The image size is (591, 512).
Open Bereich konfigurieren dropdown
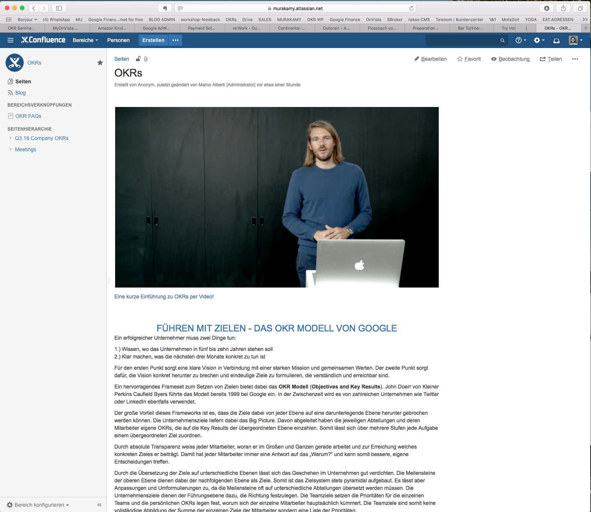38,505
